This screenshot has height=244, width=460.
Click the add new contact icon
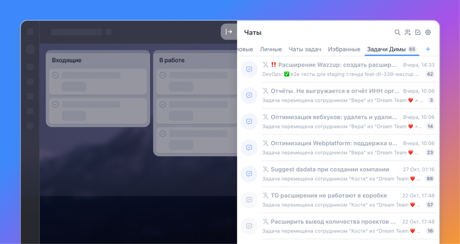coord(408,32)
